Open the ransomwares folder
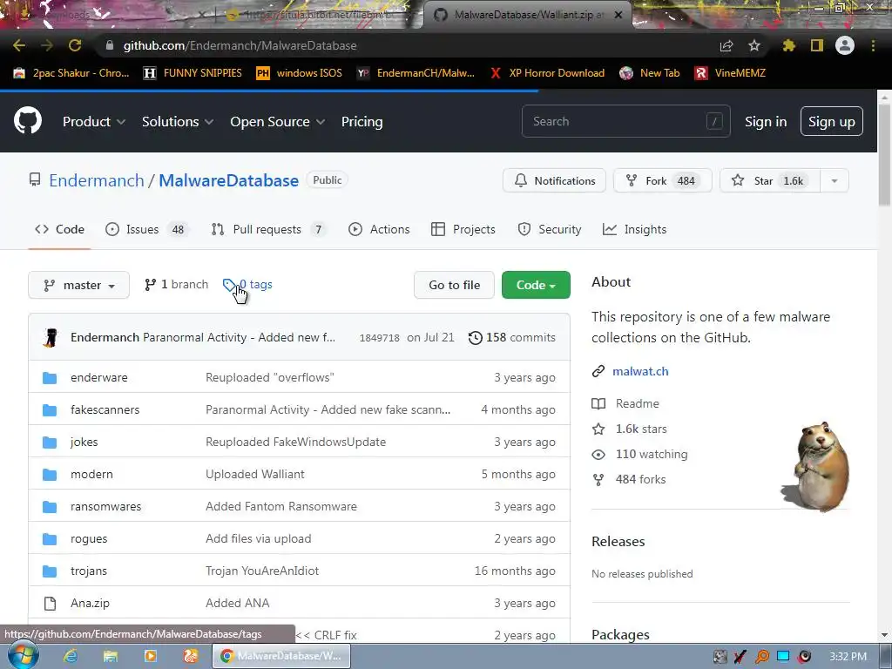Screen dimensions: 892x669 pos(105,506)
